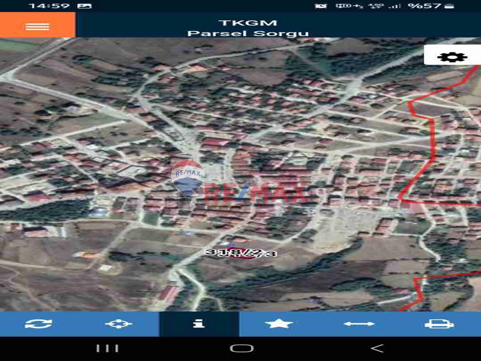Tap the star favorites icon
This screenshot has width=481, height=361.
(279, 324)
